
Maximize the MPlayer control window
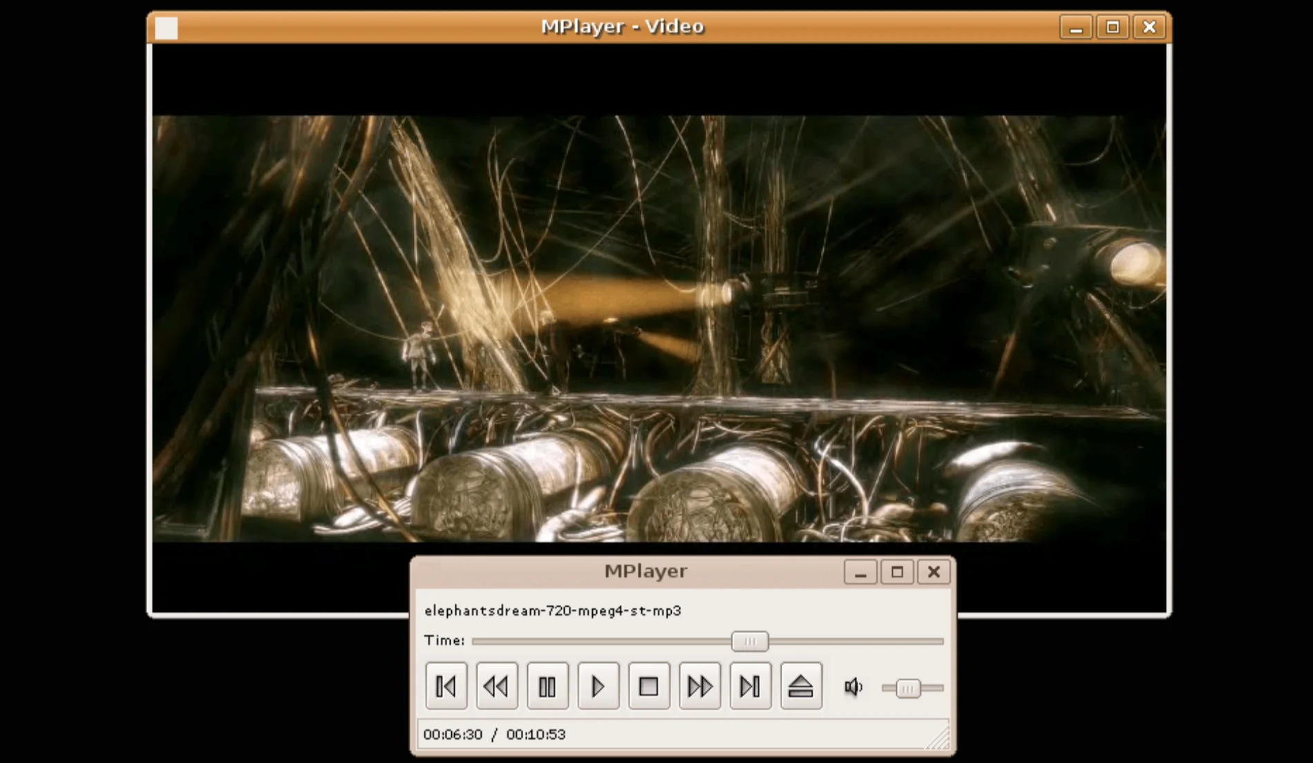point(896,572)
